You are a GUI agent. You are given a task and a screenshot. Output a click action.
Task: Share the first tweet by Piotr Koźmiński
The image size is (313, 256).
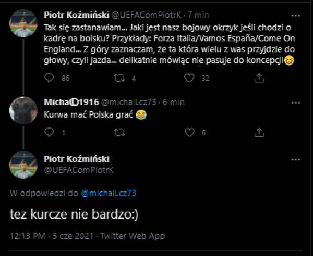tap(259, 78)
